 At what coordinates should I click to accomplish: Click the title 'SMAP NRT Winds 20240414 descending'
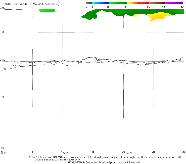(x=32, y=4)
